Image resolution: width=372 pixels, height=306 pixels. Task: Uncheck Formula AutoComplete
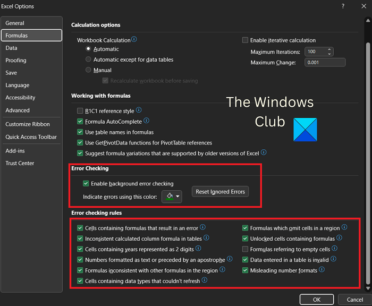pos(80,122)
